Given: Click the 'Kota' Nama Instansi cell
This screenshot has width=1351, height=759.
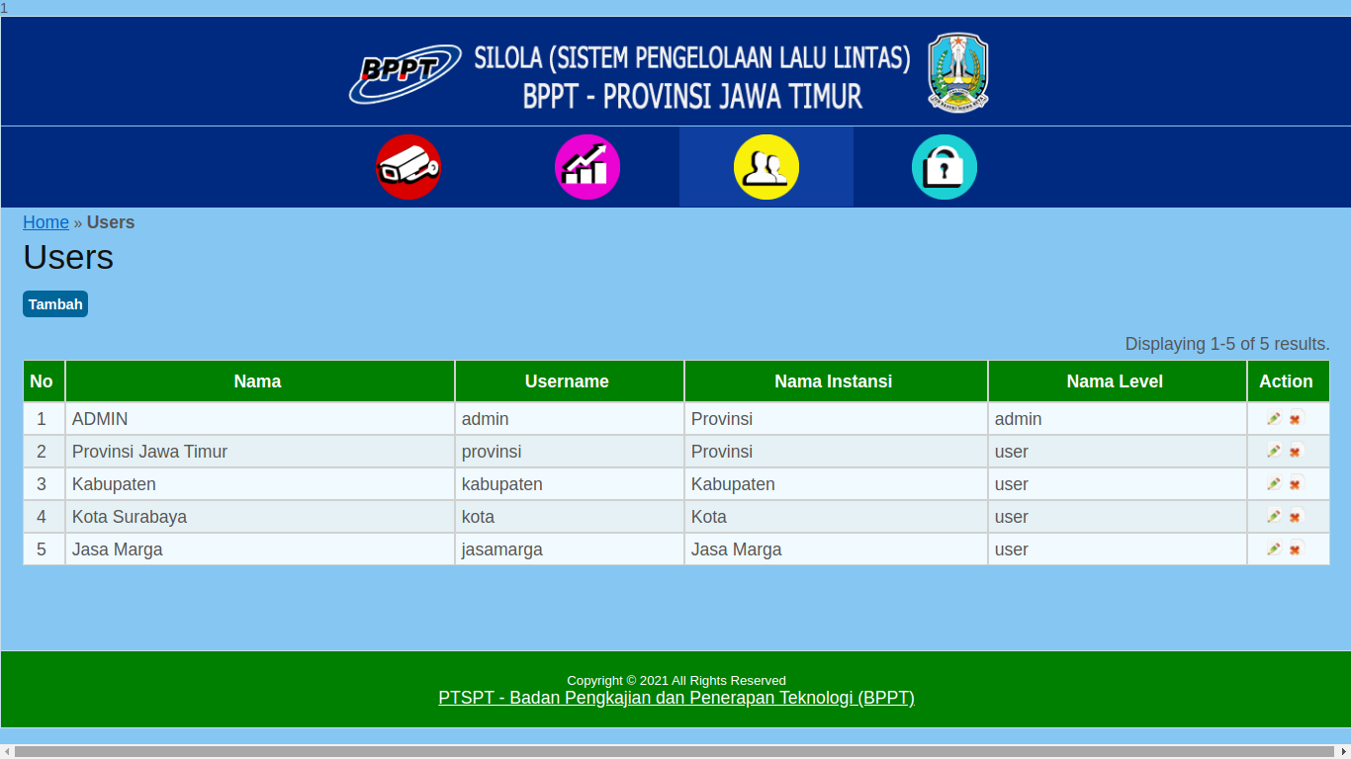Looking at the screenshot, I should click(x=836, y=517).
